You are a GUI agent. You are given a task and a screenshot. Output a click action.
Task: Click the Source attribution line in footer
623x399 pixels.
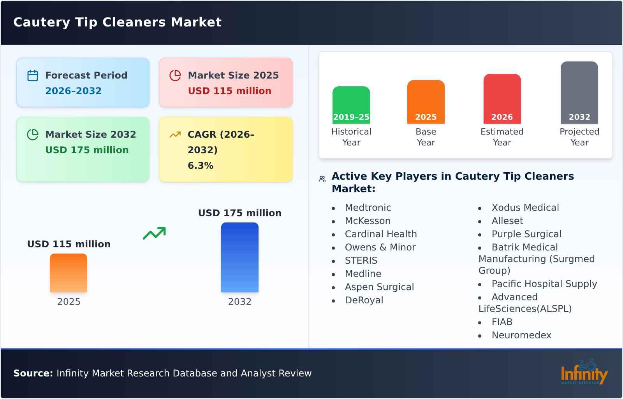(162, 373)
